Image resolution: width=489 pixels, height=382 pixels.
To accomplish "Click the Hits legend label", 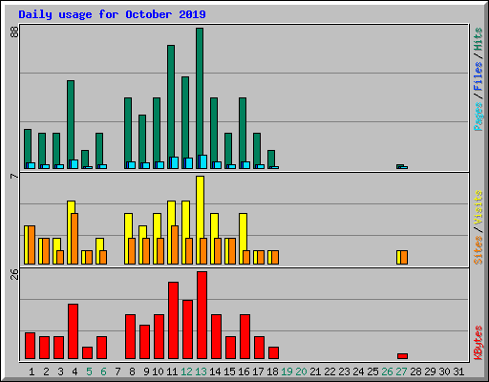I will (x=478, y=39).
